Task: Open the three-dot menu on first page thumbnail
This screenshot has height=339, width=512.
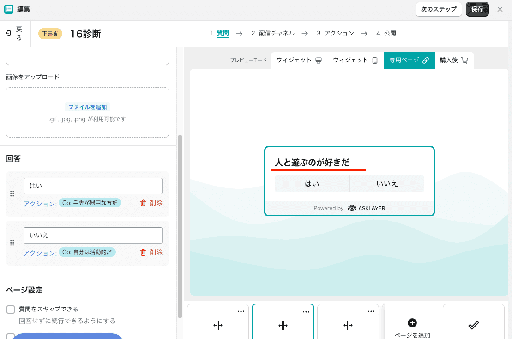Action: coord(241,311)
